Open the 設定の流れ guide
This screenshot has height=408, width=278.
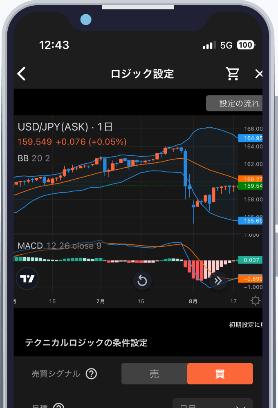coord(234,103)
